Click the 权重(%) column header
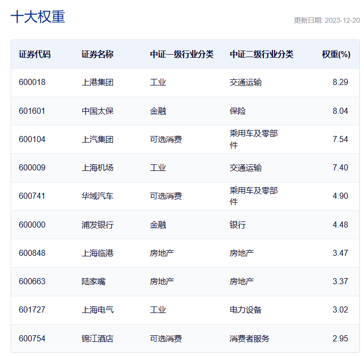 336,54
